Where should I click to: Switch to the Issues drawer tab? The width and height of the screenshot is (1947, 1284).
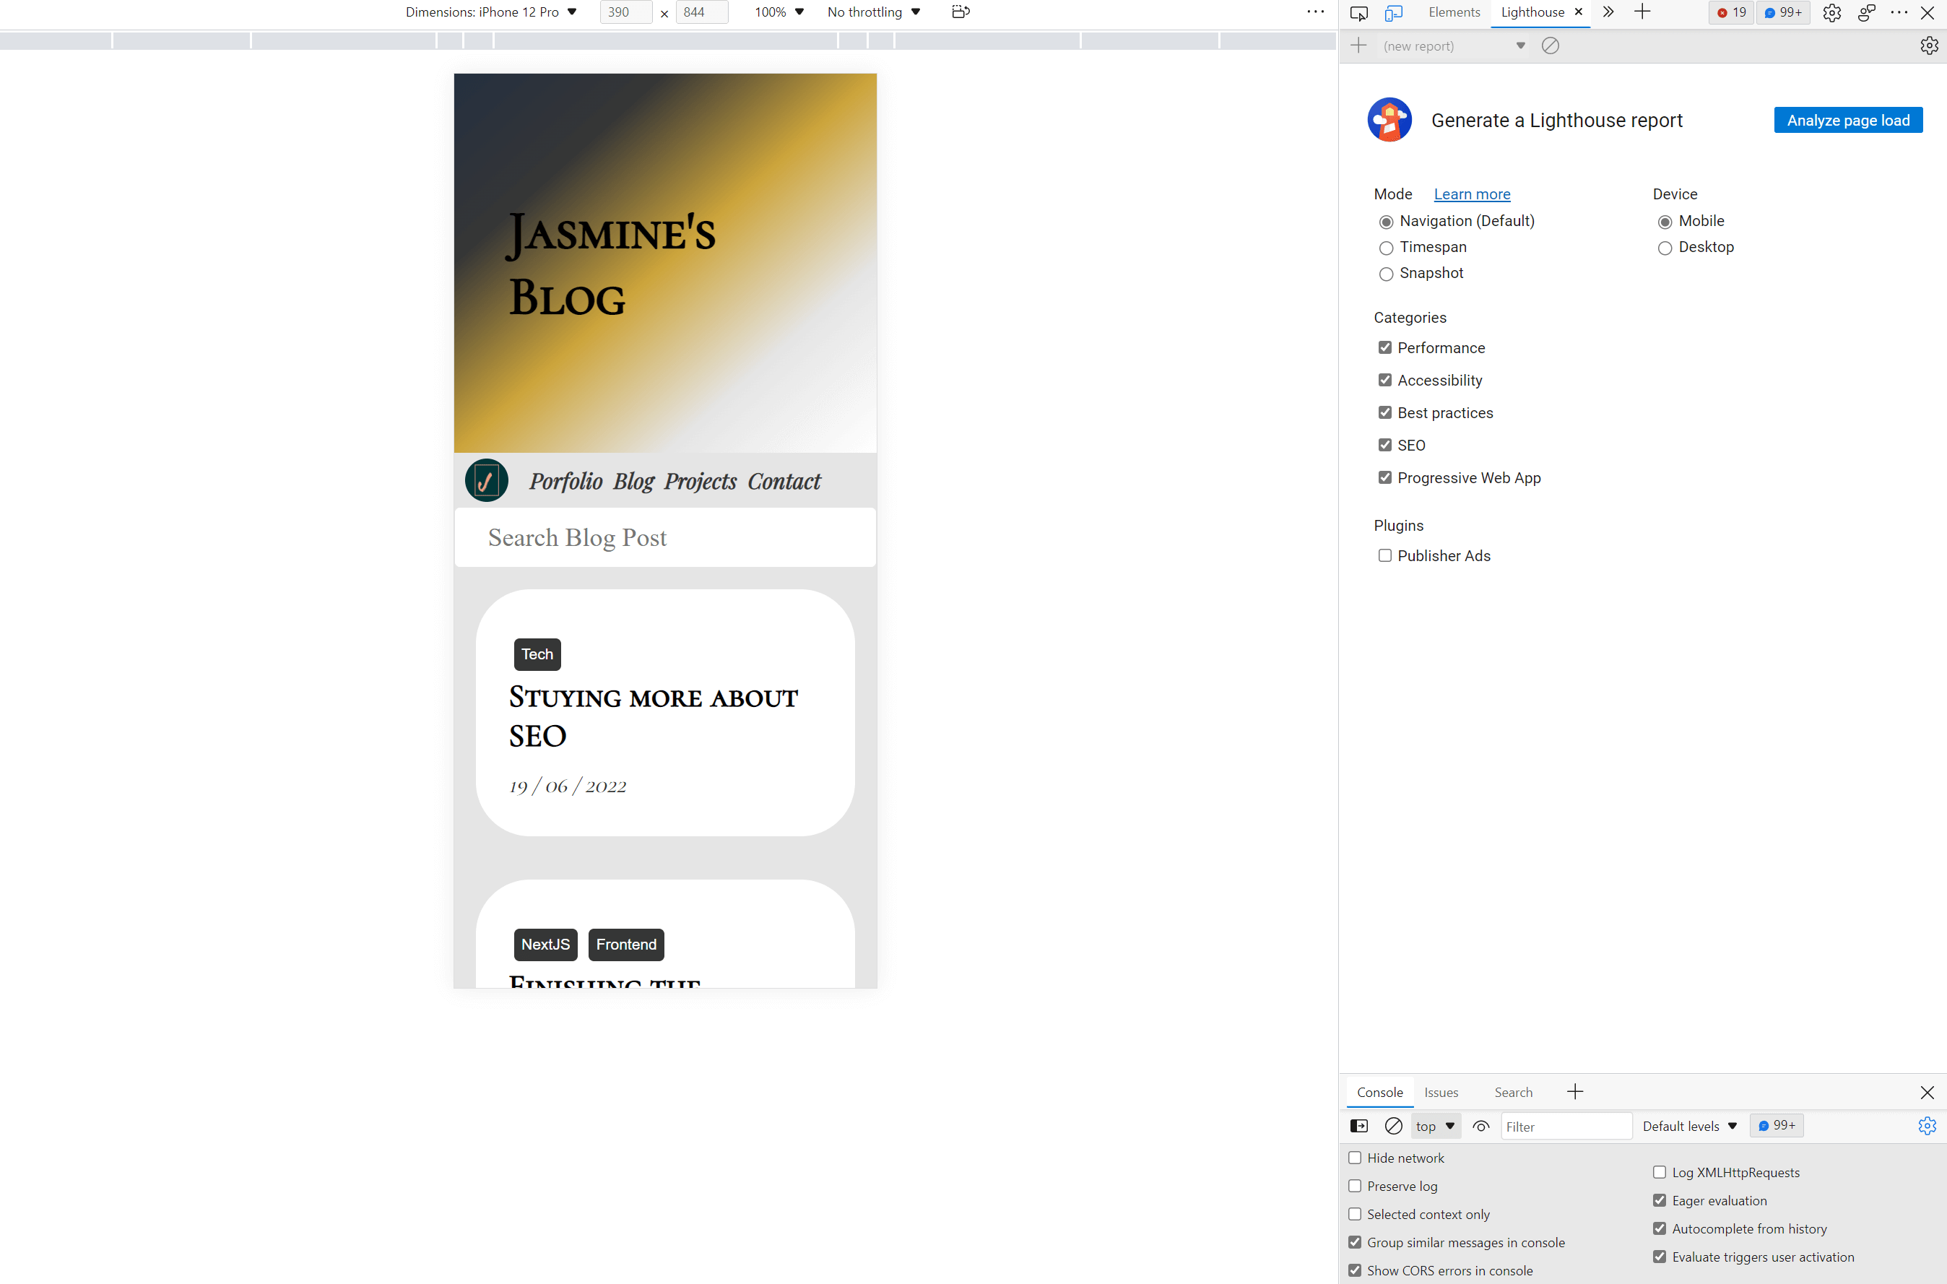1441,1093
